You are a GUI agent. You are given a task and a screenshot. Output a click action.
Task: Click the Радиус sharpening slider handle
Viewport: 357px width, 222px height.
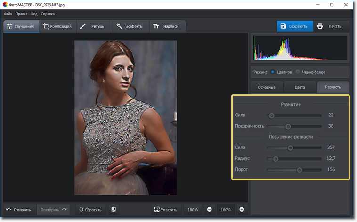pos(276,158)
